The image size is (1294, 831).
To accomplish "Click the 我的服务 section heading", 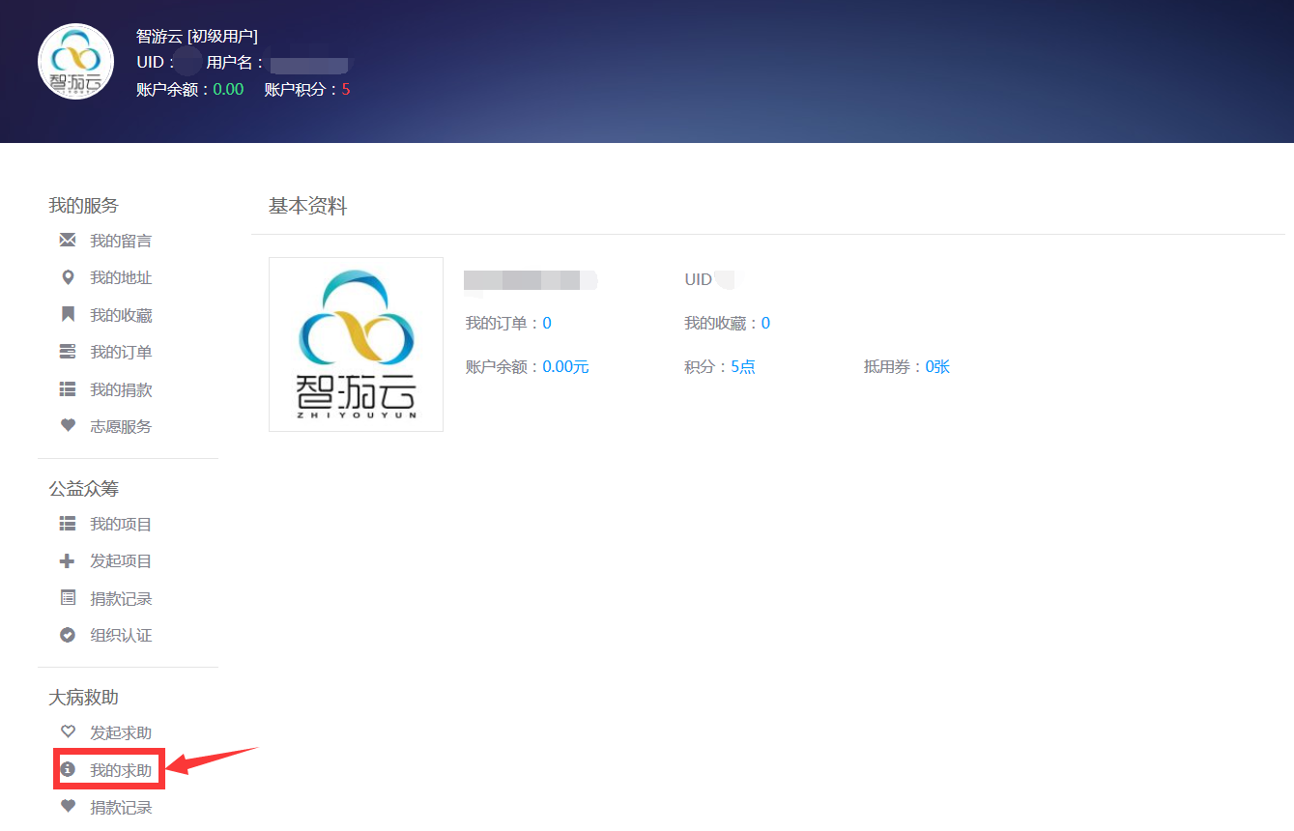I will (84, 205).
